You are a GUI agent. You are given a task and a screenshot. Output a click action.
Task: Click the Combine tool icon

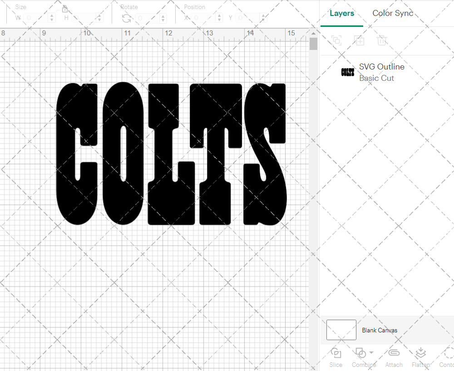click(361, 353)
